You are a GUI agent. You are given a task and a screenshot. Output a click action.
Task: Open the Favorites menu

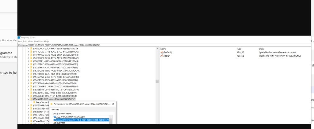tap(38, 41)
